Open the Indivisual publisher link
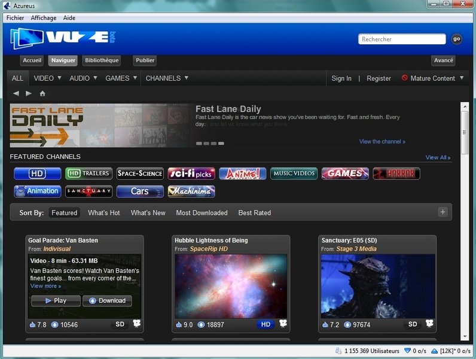This screenshot has width=476, height=359. pyautogui.click(x=57, y=249)
